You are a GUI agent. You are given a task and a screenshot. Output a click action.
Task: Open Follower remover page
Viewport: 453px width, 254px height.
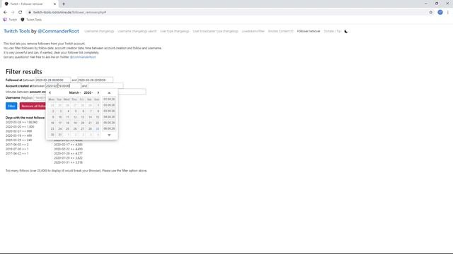click(309, 31)
